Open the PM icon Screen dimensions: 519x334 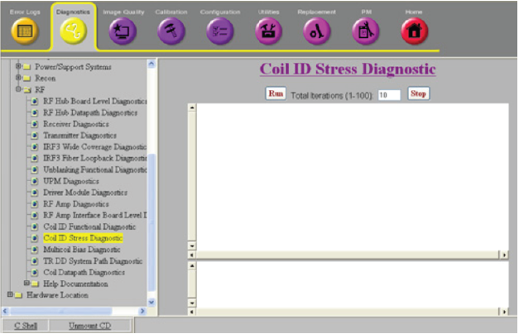coord(365,32)
